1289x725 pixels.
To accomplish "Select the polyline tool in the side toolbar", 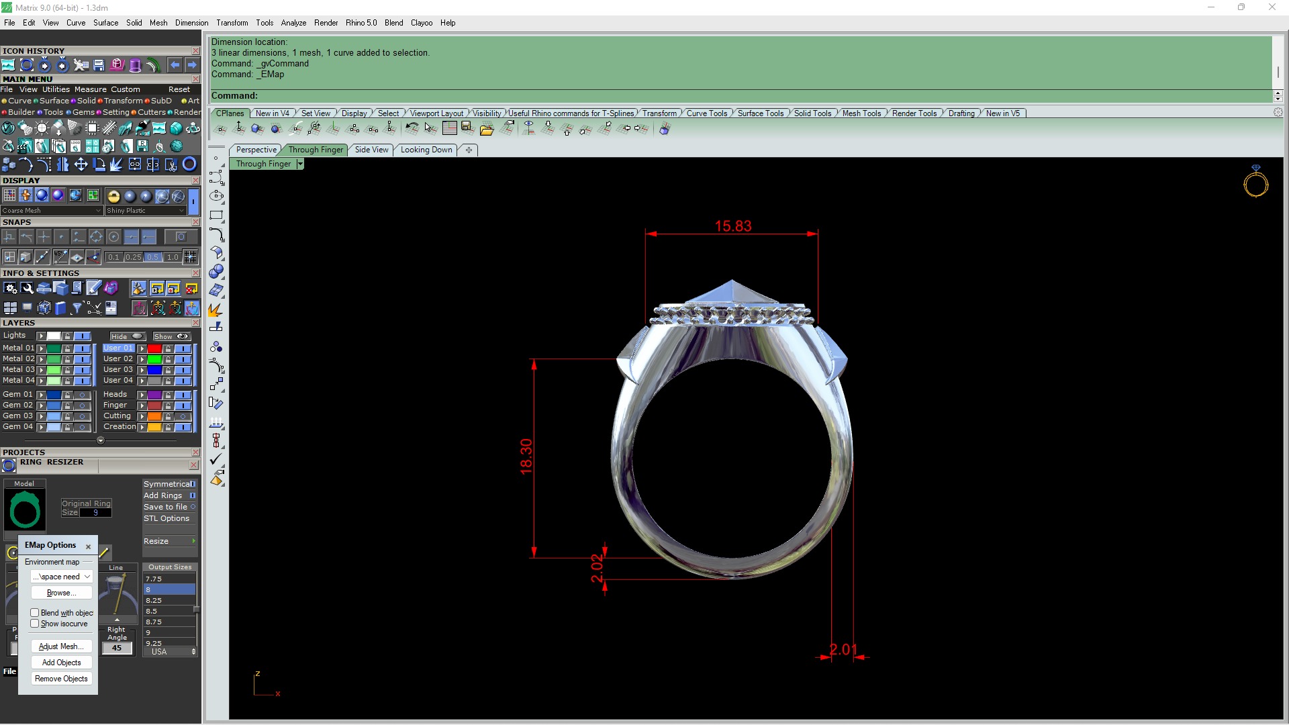I will tap(216, 177).
